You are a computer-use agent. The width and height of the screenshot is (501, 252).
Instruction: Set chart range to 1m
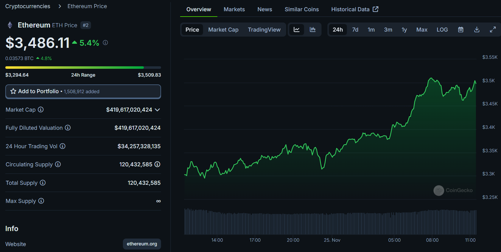point(371,30)
